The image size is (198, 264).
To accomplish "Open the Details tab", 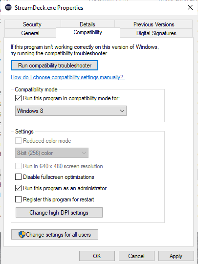I will 88,24.
